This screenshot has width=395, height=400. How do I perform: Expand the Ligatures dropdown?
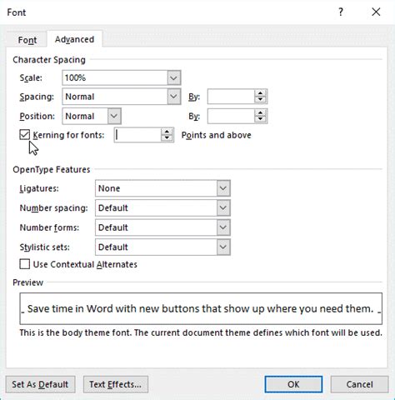tap(223, 188)
